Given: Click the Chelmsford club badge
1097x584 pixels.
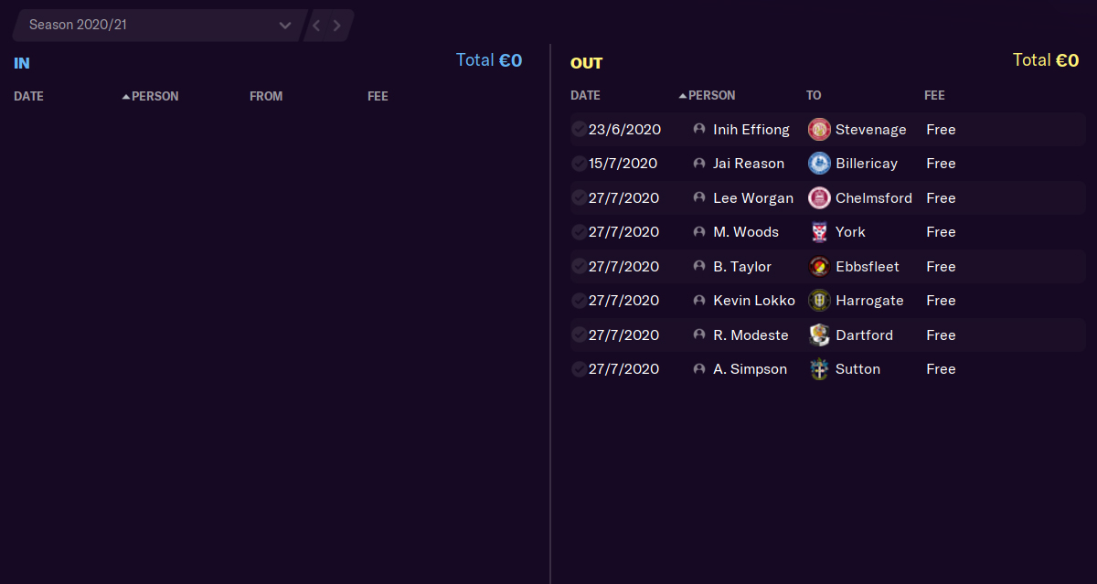Looking at the screenshot, I should pyautogui.click(x=819, y=198).
